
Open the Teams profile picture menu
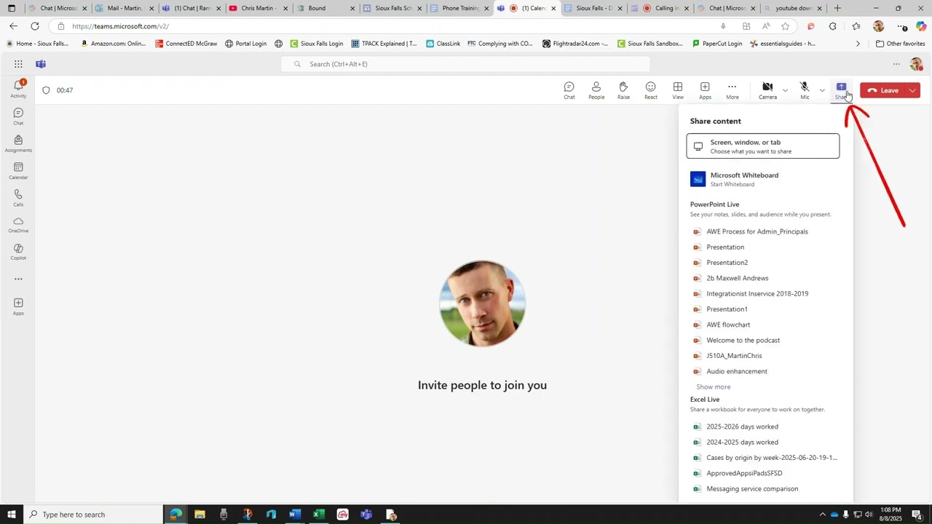916,64
